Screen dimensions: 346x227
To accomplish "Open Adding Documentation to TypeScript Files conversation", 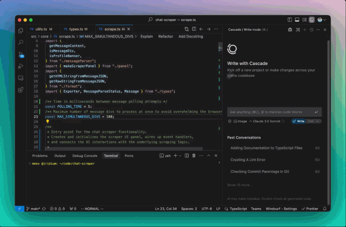I will tap(266, 148).
